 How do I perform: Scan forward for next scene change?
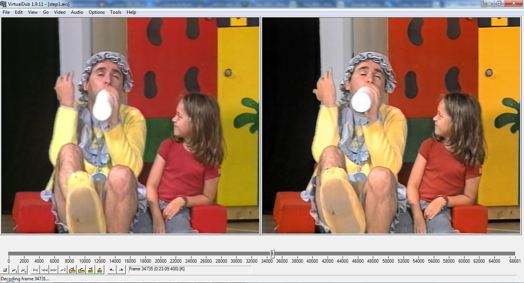(x=100, y=270)
